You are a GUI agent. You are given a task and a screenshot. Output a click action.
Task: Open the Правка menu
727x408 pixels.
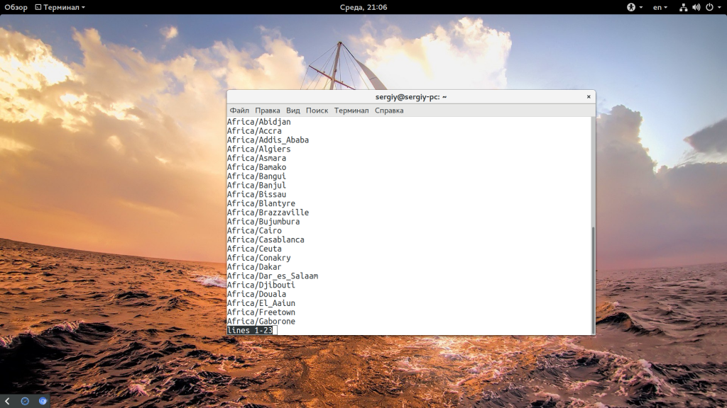268,110
